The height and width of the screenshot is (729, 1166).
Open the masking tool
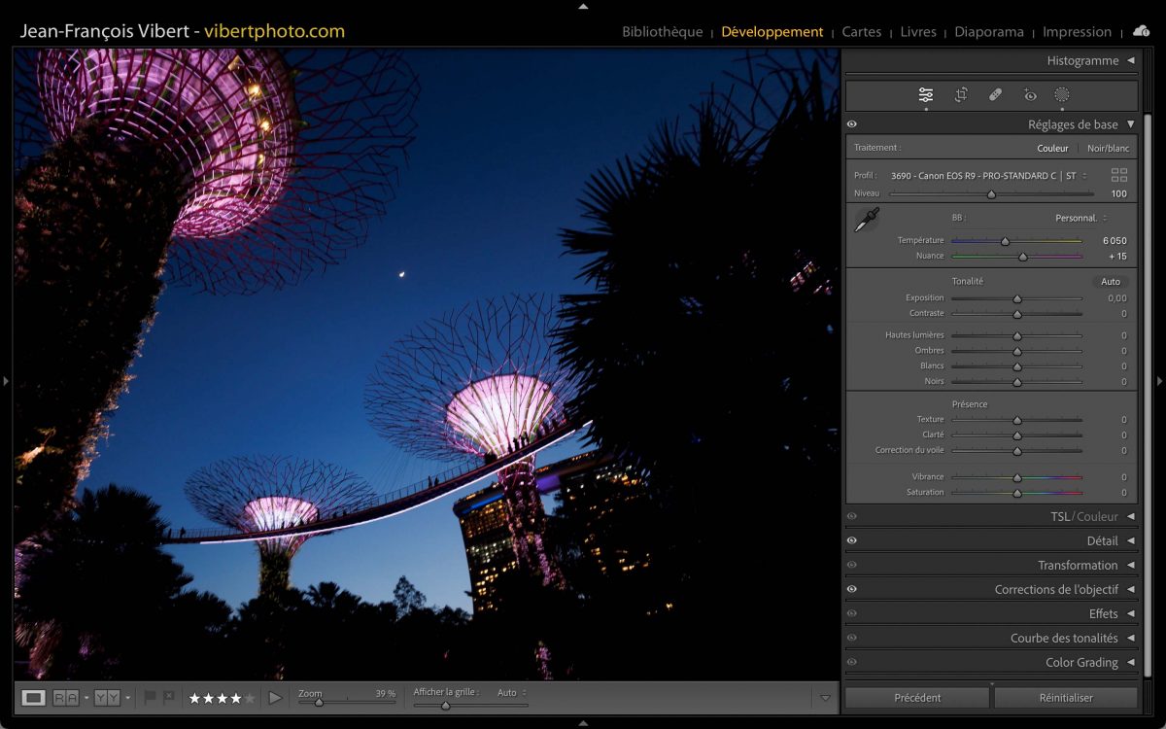click(x=1062, y=94)
